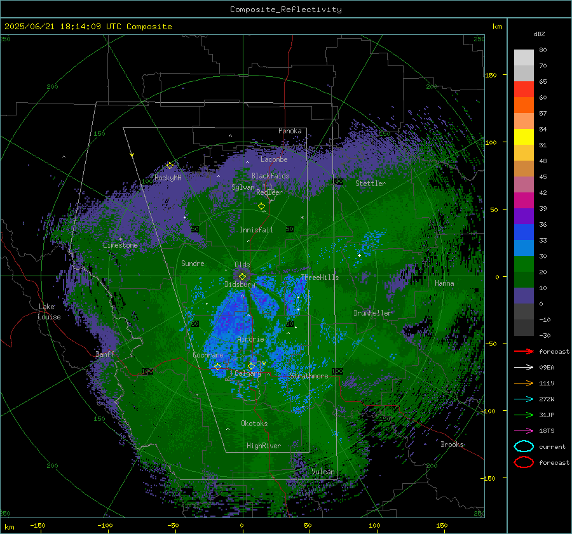Choose the light gray 70-80 dBZ swatch
This screenshot has height=534, width=572.
(524, 58)
